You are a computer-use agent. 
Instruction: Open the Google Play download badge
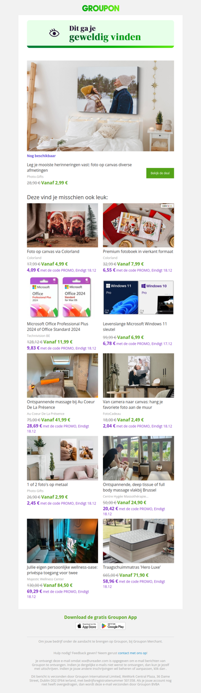[x=113, y=626]
